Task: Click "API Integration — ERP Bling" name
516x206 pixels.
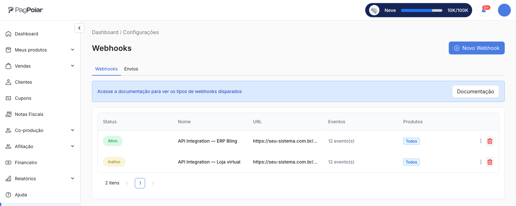Action: (207, 141)
